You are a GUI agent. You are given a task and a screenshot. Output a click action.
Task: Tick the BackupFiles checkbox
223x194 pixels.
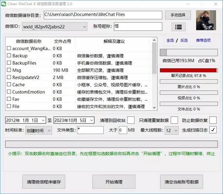coord(9,62)
